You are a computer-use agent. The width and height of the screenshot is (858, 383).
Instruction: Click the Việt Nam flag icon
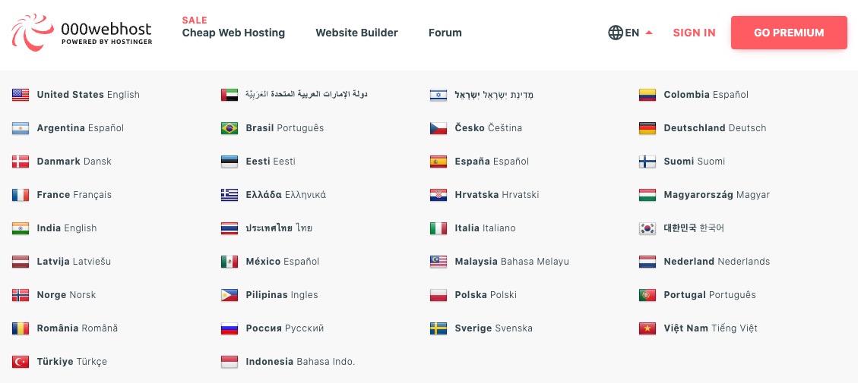click(x=647, y=328)
